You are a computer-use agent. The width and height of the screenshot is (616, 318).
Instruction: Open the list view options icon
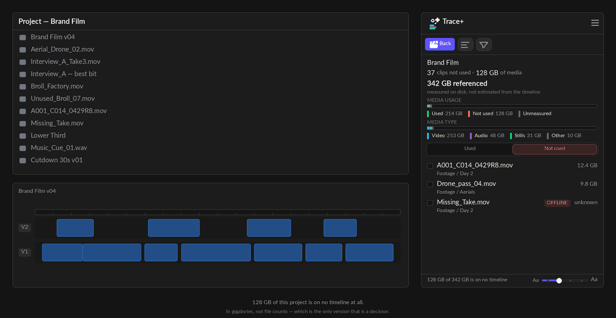click(x=465, y=45)
